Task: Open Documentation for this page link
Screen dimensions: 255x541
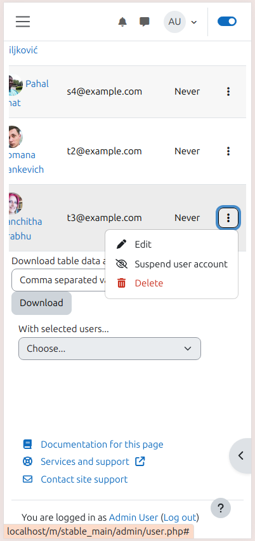Action: (102, 444)
